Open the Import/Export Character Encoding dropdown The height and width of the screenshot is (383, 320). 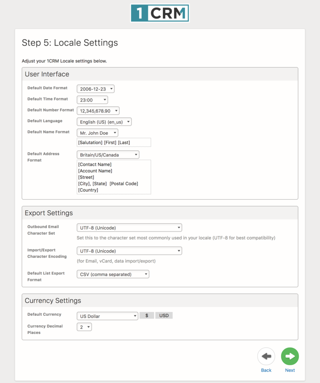[129, 251]
